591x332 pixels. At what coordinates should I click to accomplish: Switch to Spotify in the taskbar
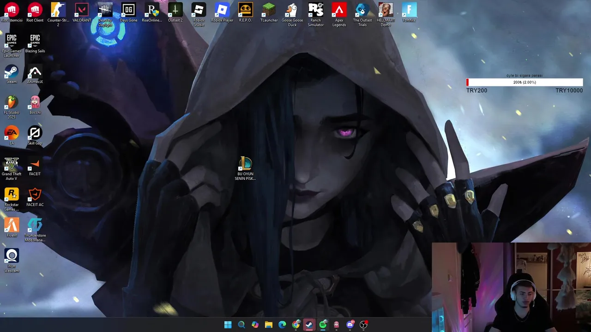coord(323,325)
